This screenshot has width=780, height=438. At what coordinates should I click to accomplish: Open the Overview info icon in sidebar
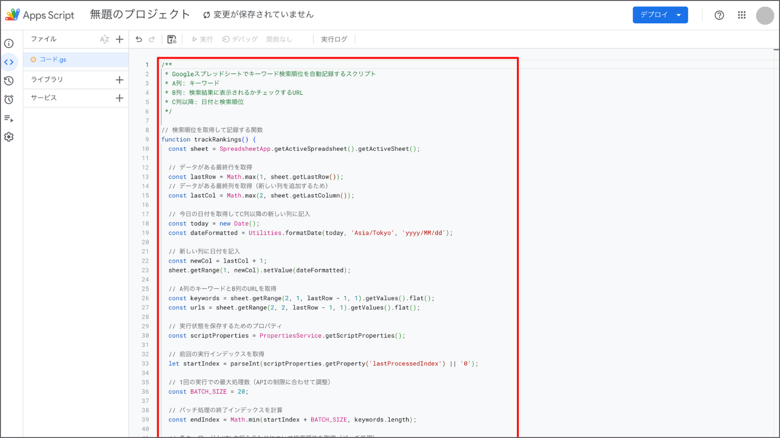pos(9,43)
